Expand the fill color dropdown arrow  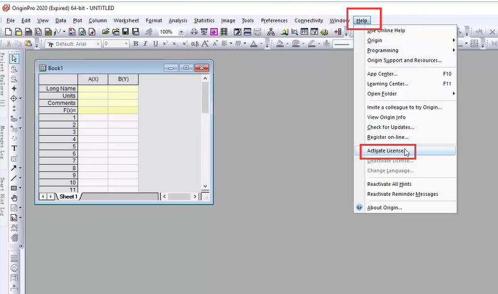point(288,44)
